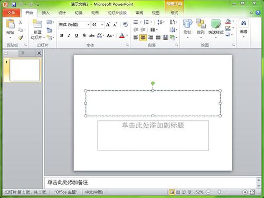Increase font size with the grow-font A icon
The image size is (264, 198).
108,25
